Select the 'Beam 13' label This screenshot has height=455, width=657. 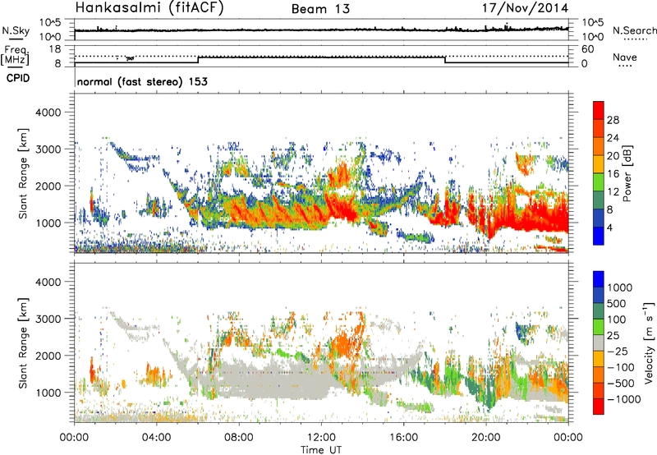coord(320,9)
